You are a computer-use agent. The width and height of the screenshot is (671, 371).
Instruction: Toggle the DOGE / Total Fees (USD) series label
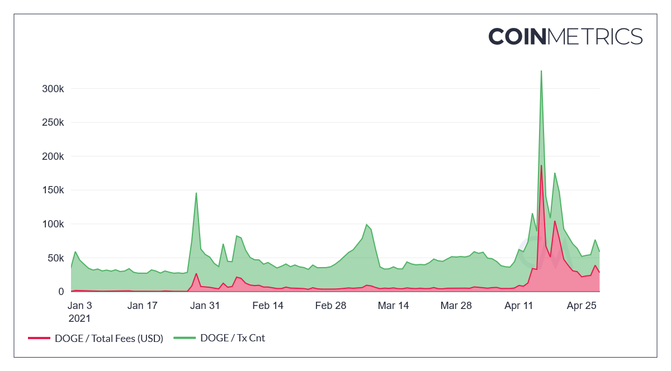click(108, 338)
